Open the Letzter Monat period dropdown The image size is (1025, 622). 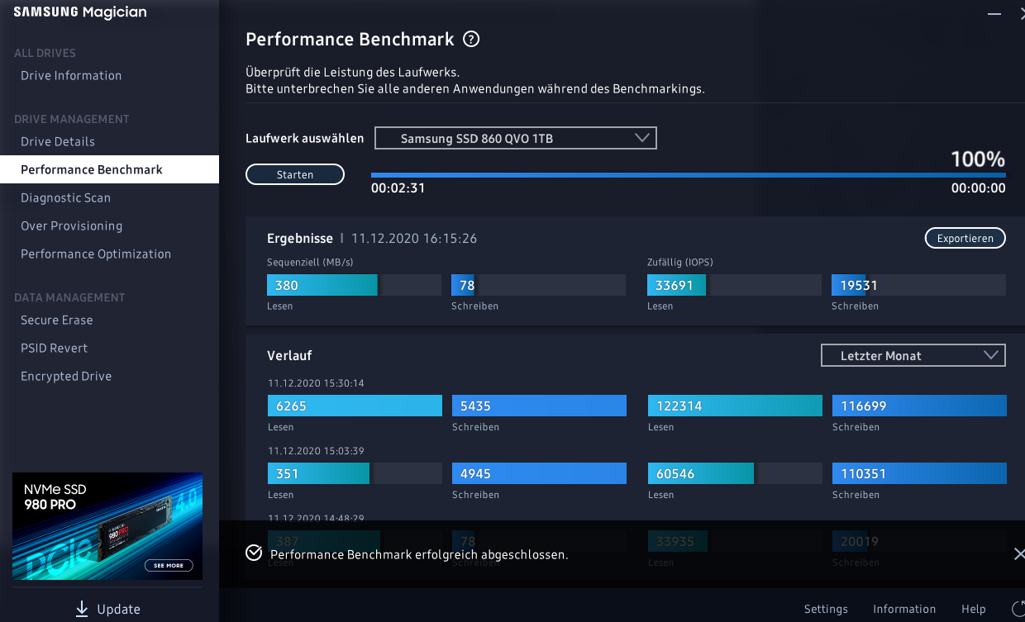pos(913,355)
